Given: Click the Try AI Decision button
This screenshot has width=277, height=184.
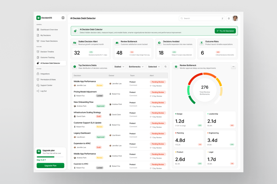Looking at the screenshot, I should point(225,31).
